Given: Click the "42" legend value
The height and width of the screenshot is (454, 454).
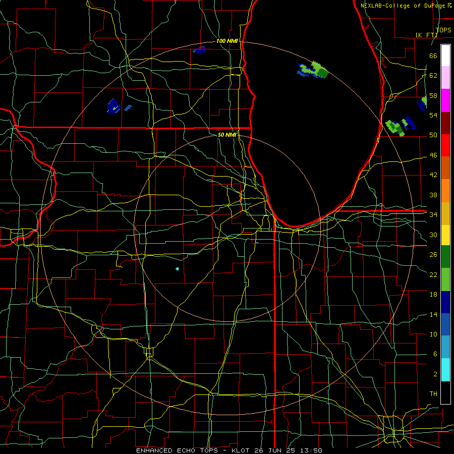Looking at the screenshot, I should pyautogui.click(x=433, y=175).
